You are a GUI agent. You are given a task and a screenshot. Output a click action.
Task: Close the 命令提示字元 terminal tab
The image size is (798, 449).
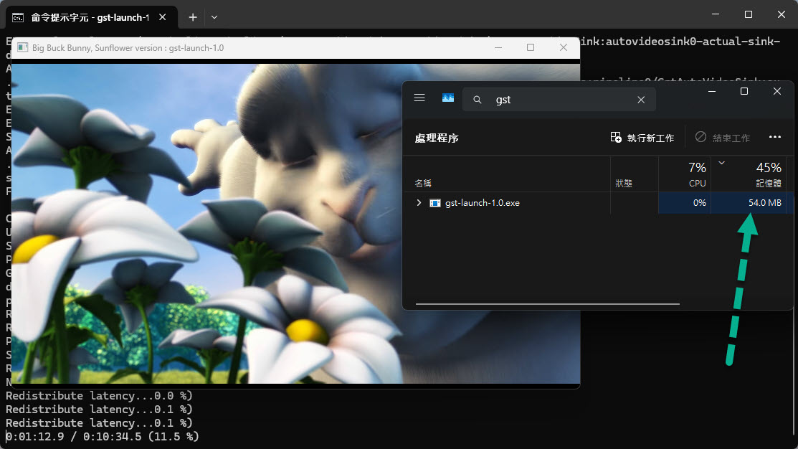click(x=164, y=16)
